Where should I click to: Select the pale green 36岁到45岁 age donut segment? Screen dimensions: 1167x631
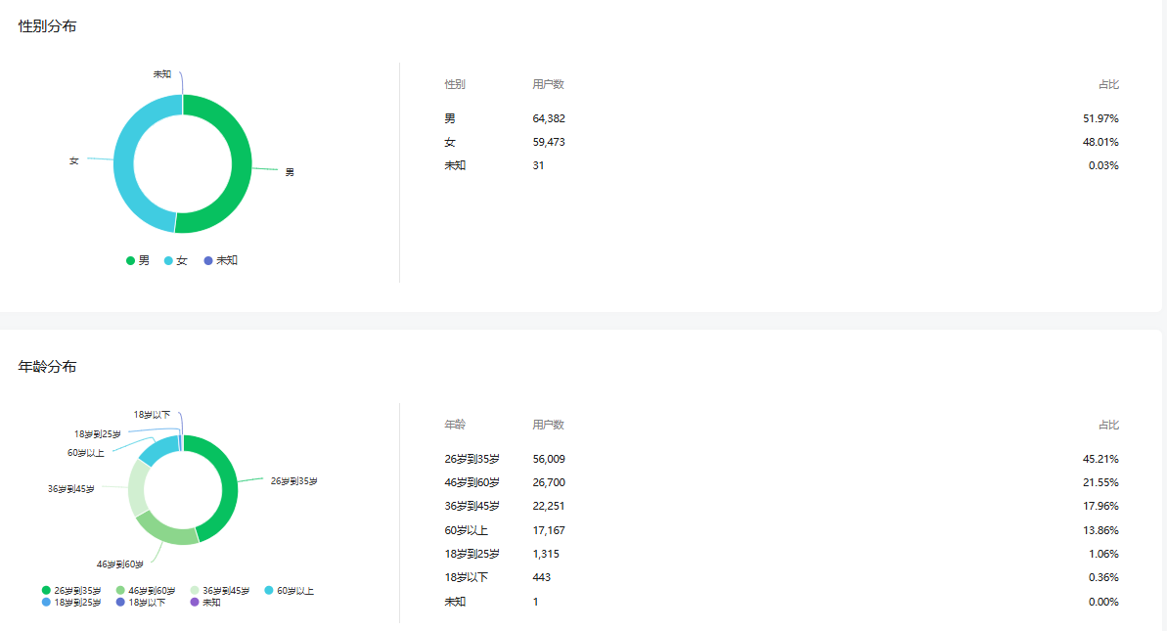tap(138, 486)
